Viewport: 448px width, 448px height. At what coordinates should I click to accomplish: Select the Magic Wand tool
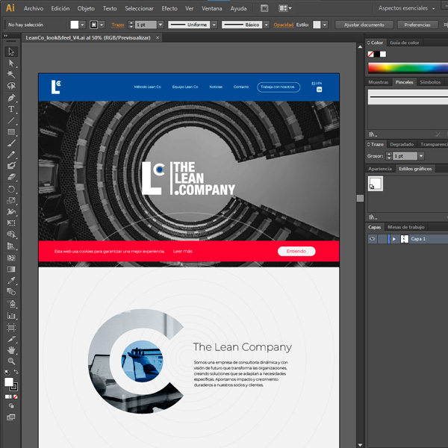(x=11, y=74)
